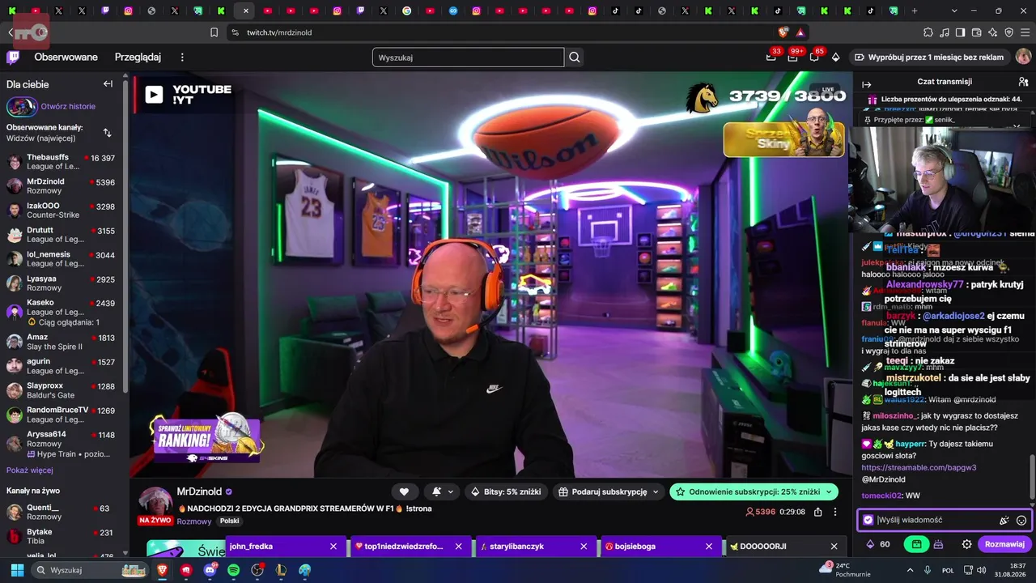Viewport: 1036px width, 583px height.
Task: Click the follow heart button
Action: (x=404, y=492)
